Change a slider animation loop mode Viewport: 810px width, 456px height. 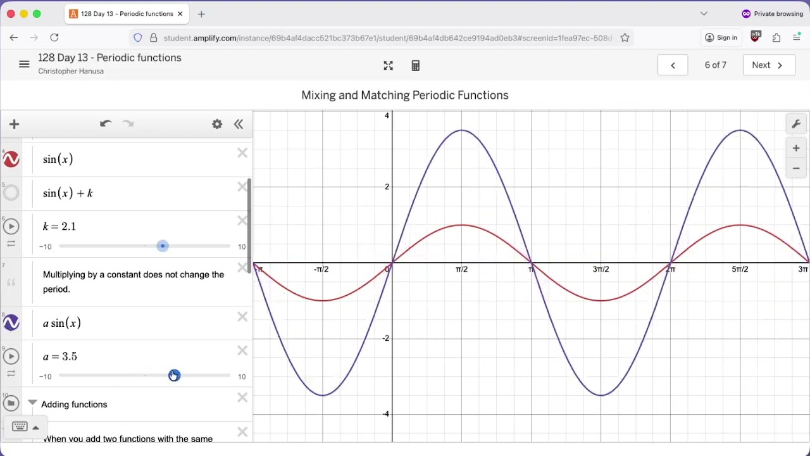tap(11, 374)
